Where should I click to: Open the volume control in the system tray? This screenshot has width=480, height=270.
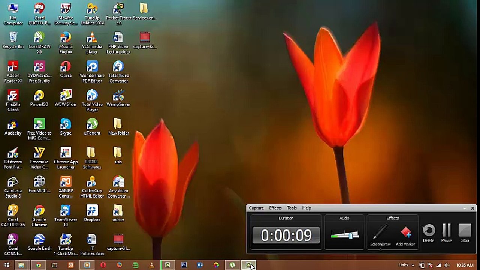(447, 265)
